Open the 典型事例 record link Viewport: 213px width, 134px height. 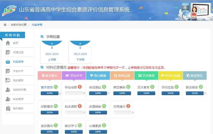[119, 87]
